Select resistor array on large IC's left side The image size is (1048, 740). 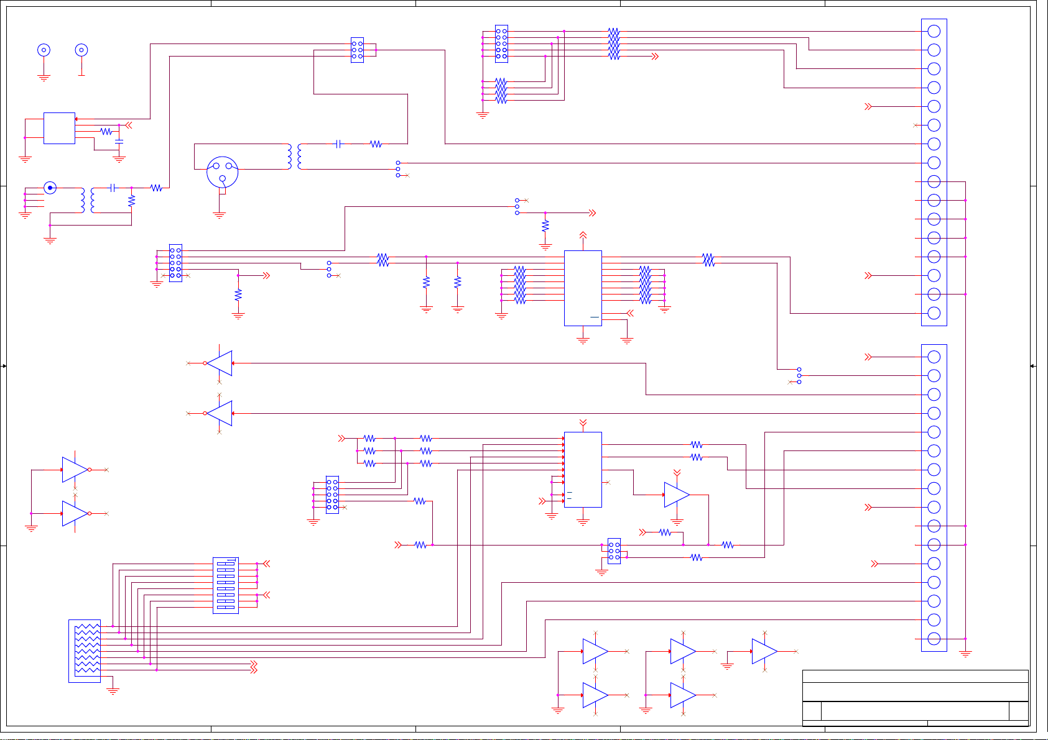pos(520,285)
